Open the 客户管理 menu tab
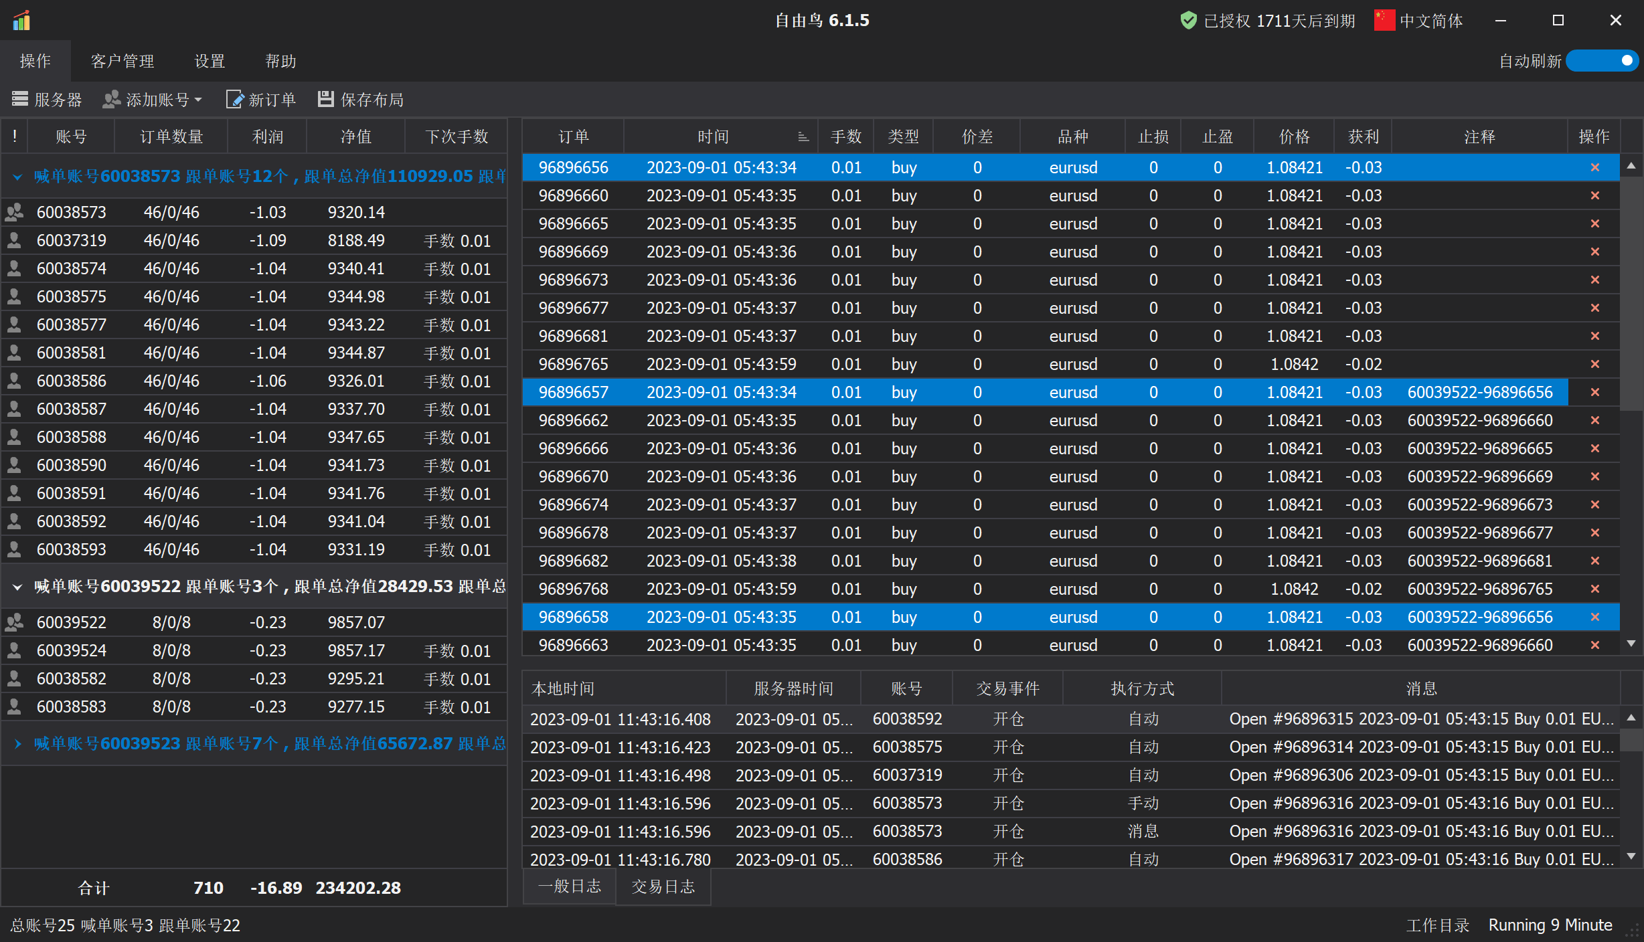Image resolution: width=1644 pixels, height=942 pixels. [x=122, y=61]
